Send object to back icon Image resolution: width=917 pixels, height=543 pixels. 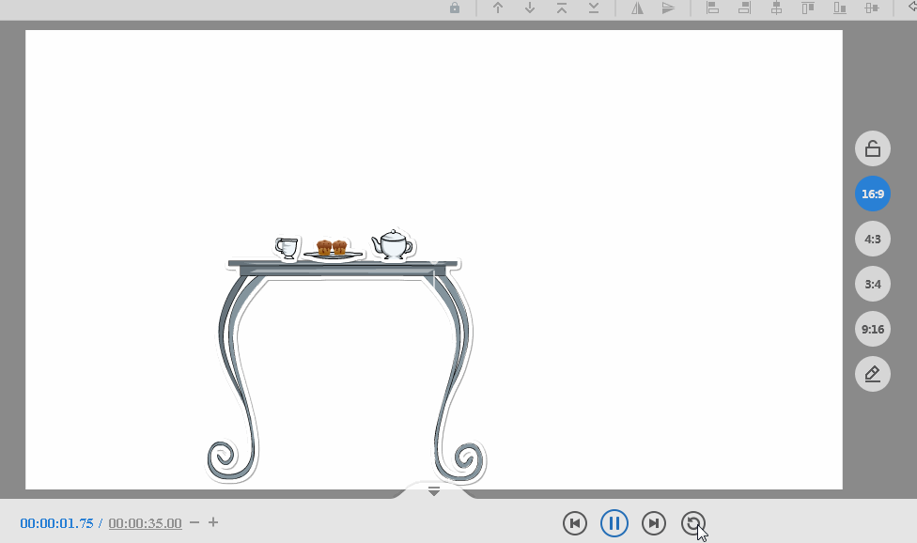click(594, 8)
